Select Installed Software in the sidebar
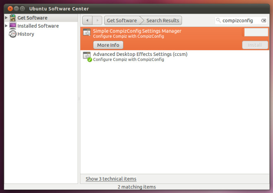 point(41,26)
